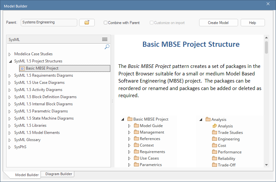Click the Customize on import checkbox

[x=152, y=23]
